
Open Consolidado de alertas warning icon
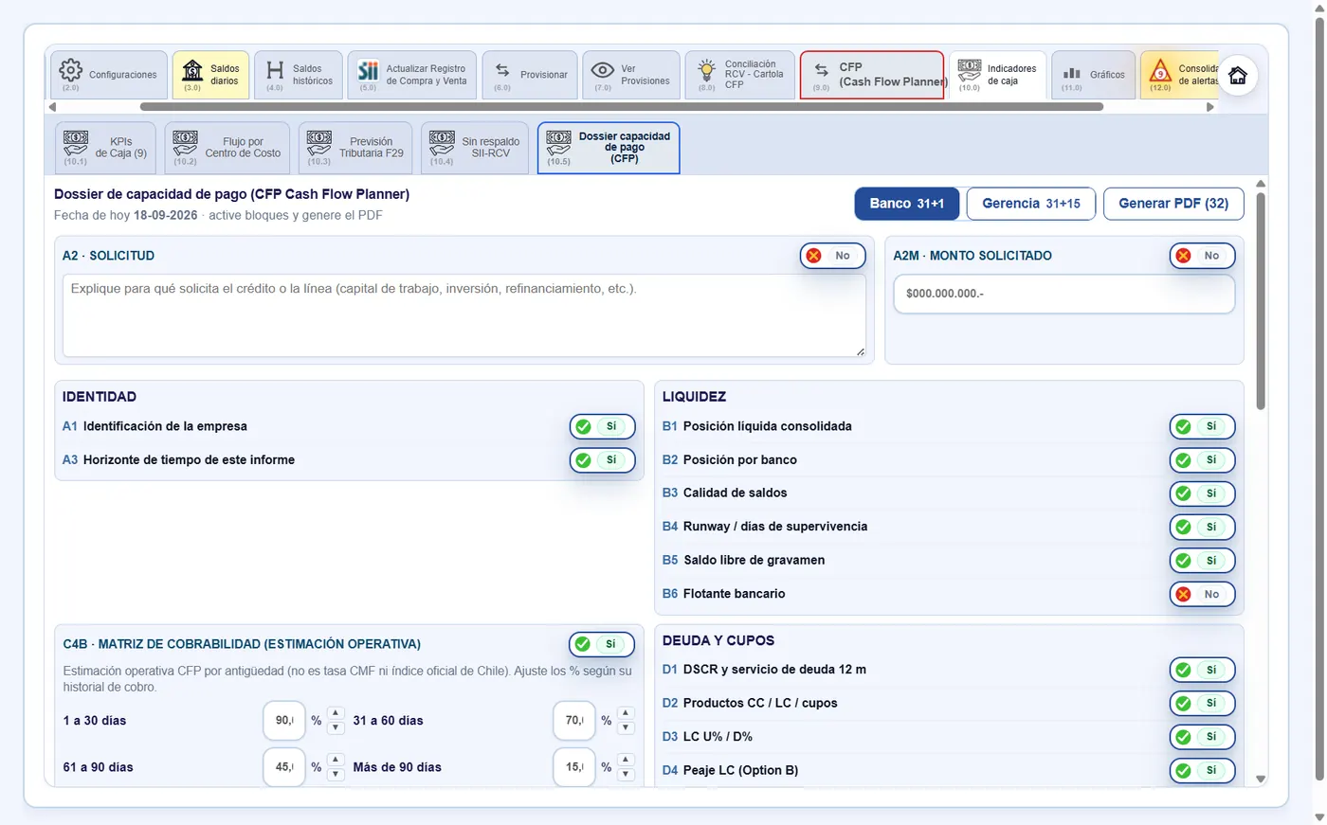pyautogui.click(x=1160, y=70)
